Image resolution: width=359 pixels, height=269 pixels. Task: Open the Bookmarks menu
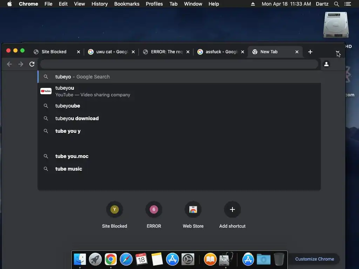pos(127,4)
